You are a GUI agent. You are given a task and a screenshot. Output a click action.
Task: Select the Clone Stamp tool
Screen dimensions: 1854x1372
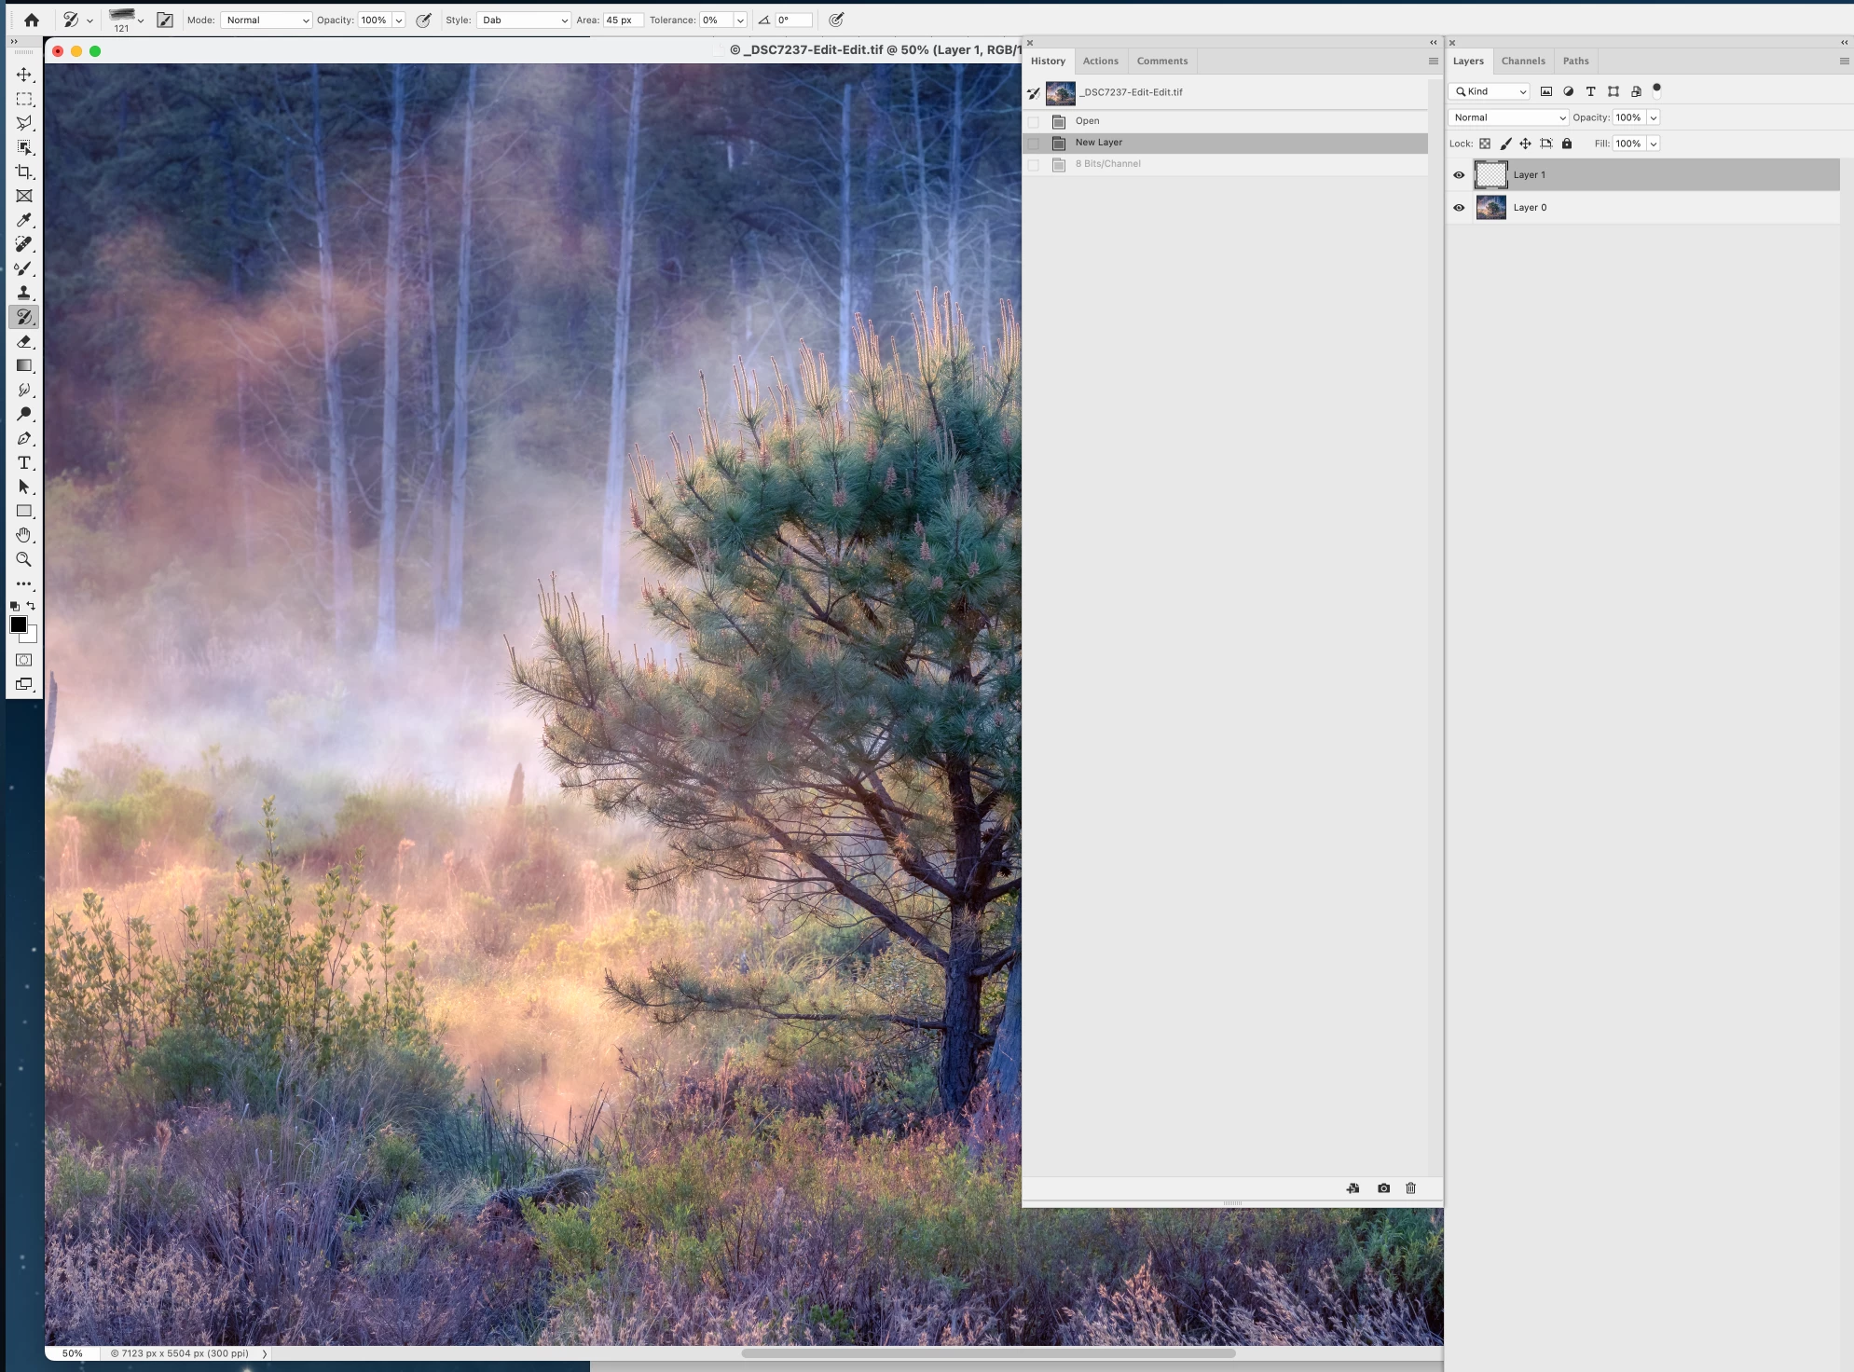(24, 293)
